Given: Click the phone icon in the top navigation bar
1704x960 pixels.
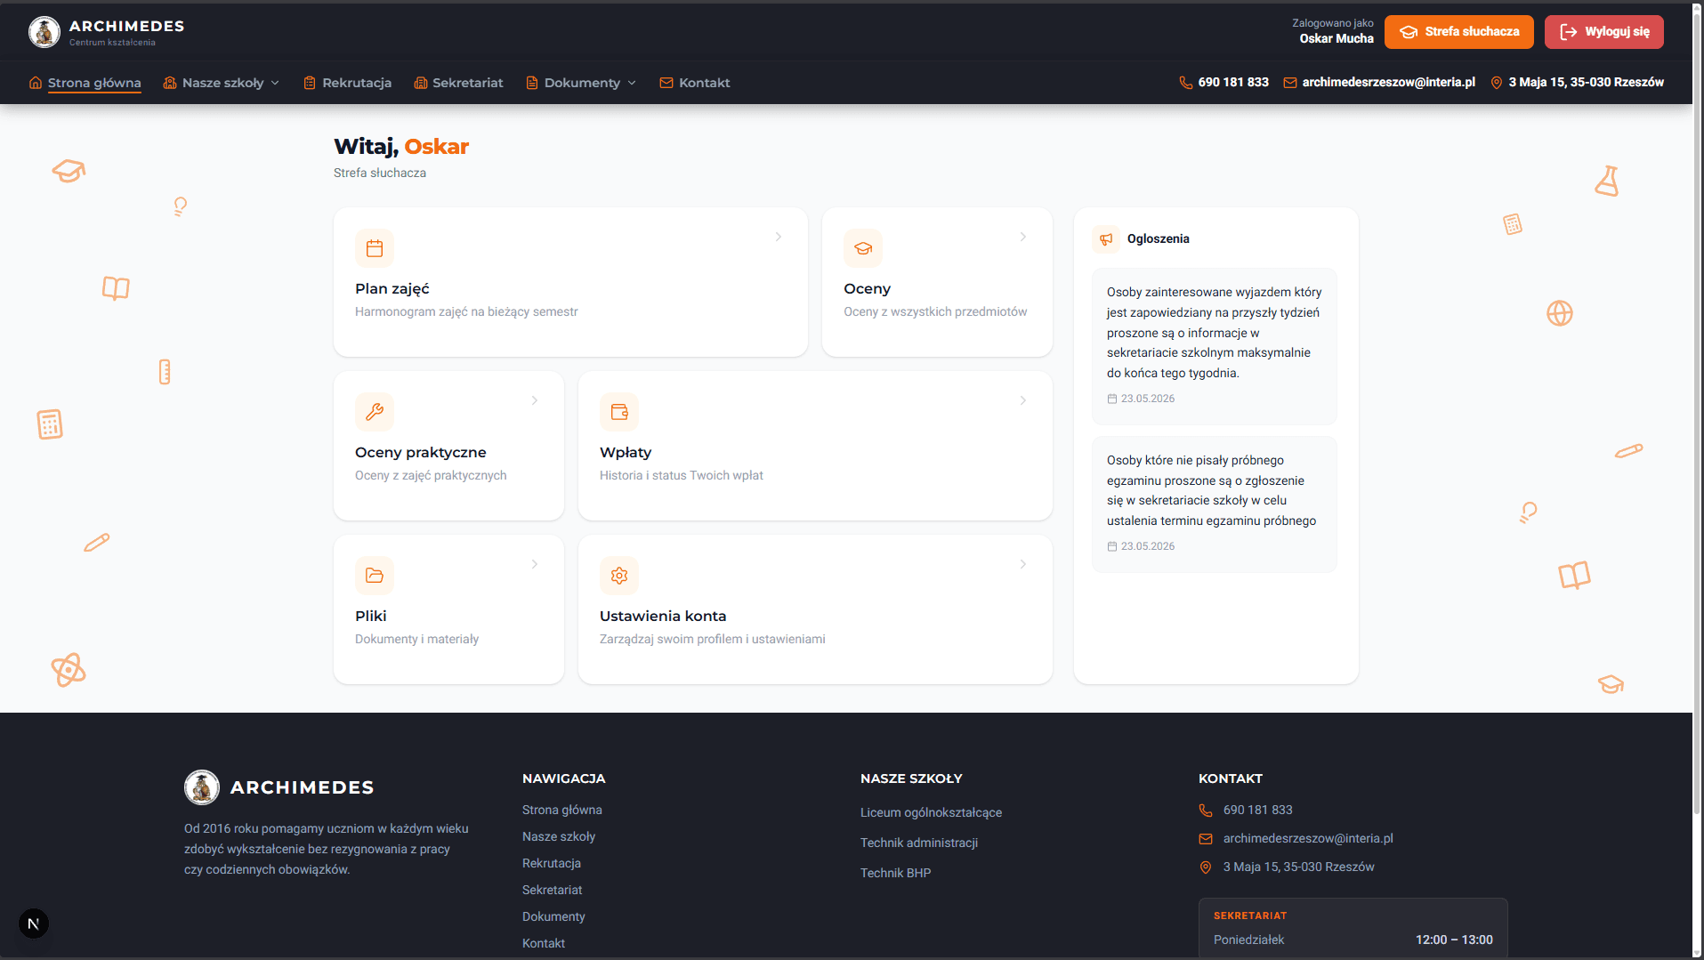Looking at the screenshot, I should point(1186,83).
